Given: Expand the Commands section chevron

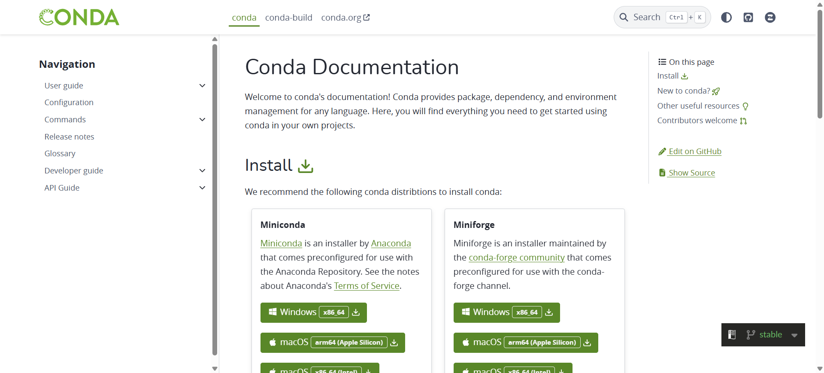Looking at the screenshot, I should (202, 119).
